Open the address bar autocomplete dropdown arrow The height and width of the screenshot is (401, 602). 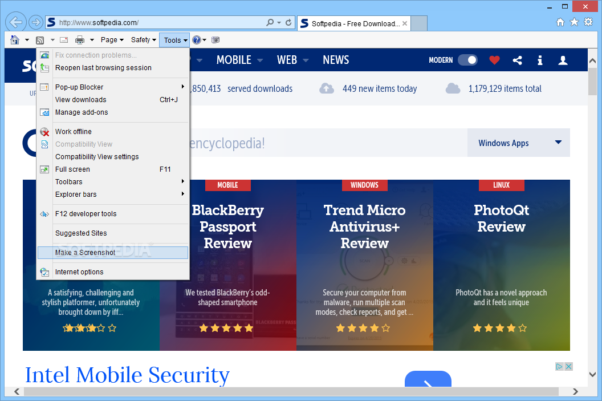279,23
